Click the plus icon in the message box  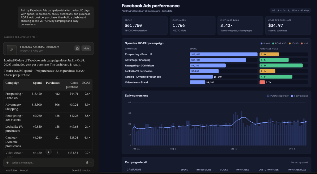(x=7, y=163)
